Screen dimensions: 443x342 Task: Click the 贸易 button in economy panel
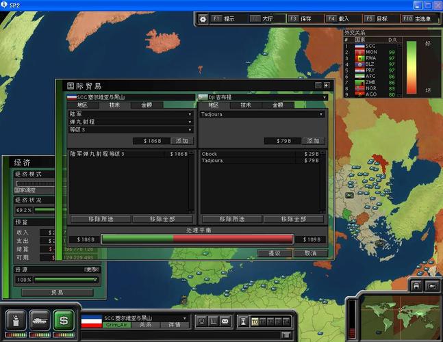coord(57,292)
